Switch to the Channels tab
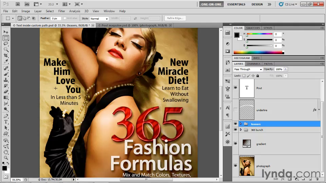 [253, 64]
